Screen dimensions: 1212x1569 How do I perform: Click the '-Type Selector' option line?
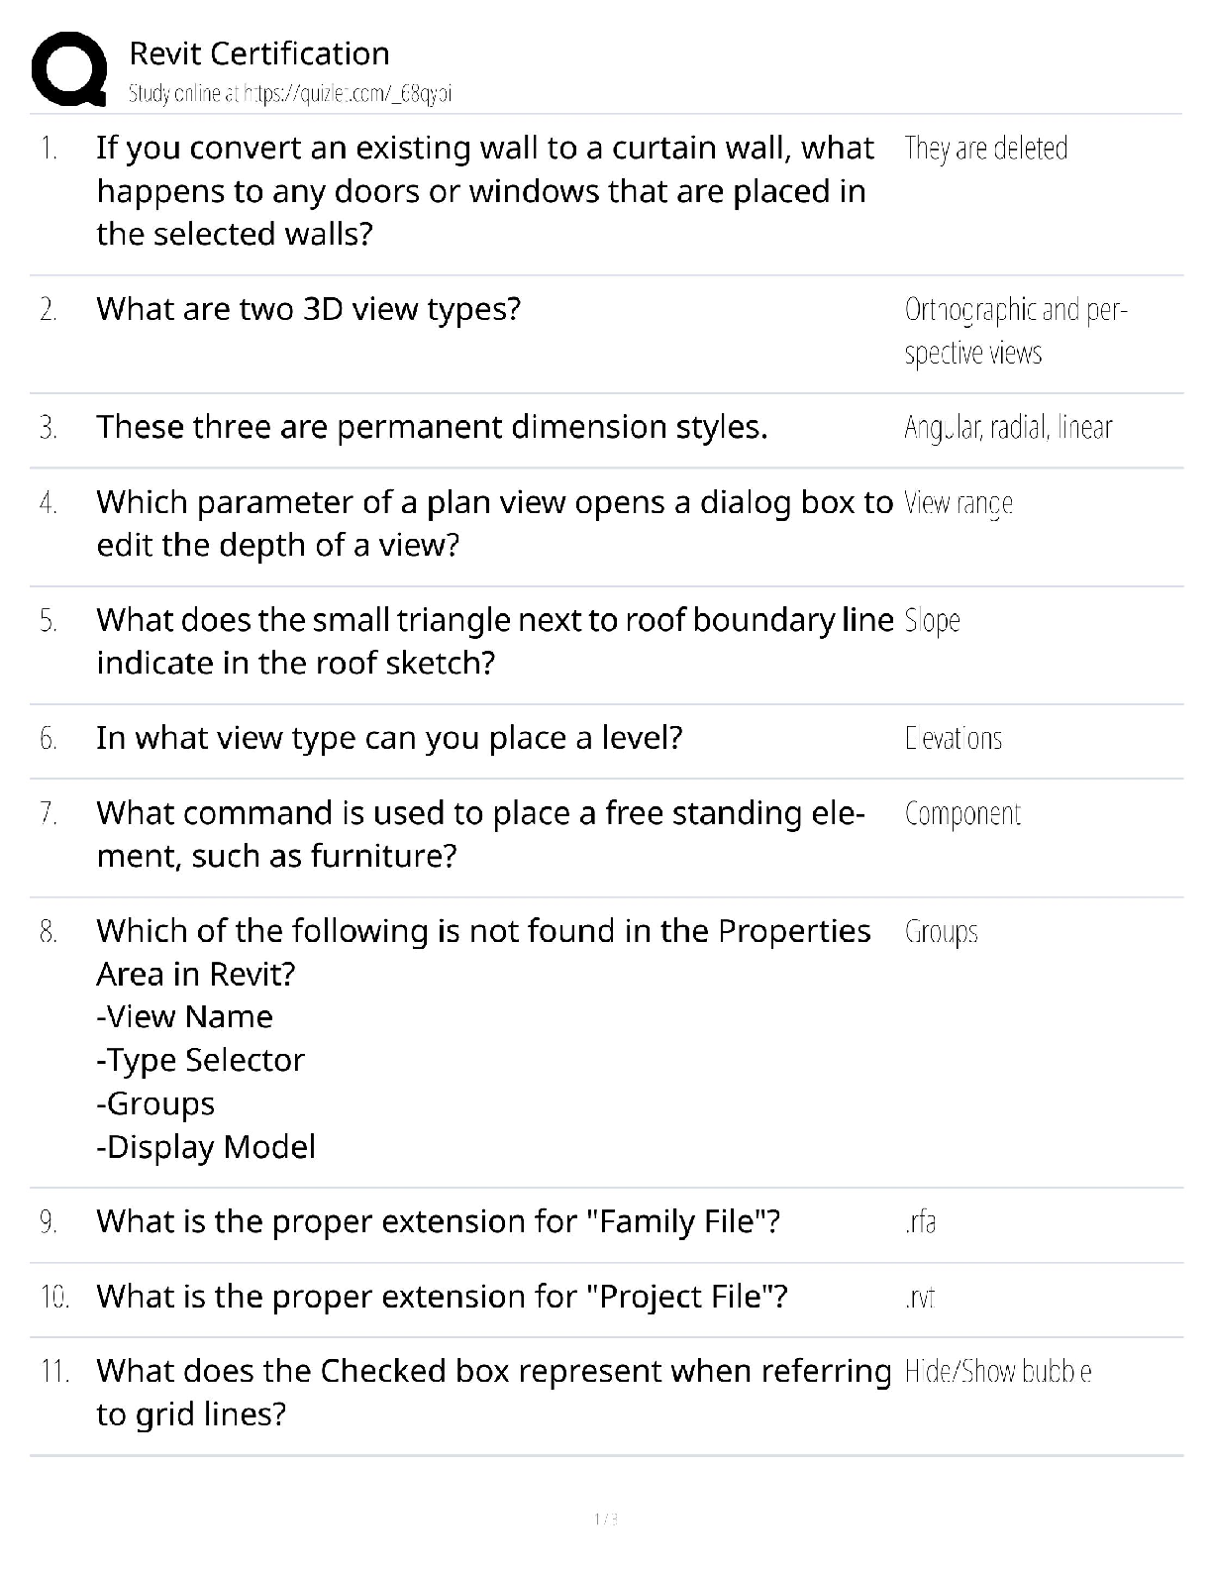tap(200, 1060)
